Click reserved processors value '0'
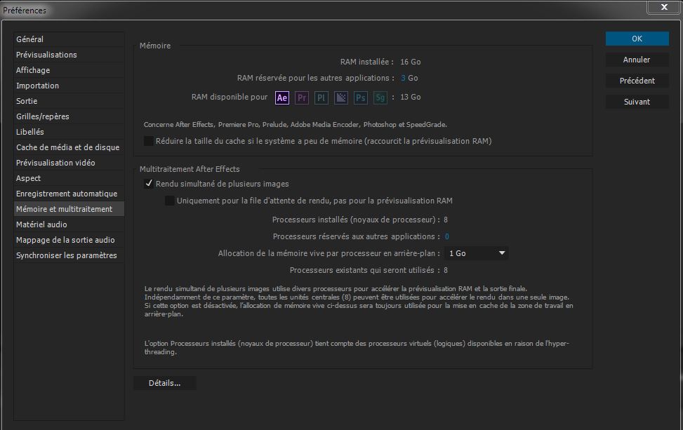 (x=446, y=236)
